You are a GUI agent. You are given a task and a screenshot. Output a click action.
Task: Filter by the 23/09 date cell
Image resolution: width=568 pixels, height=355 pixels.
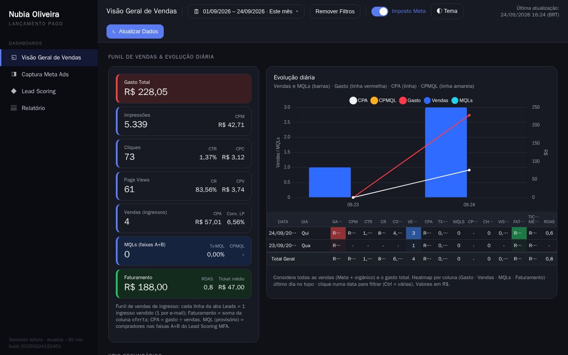pyautogui.click(x=283, y=245)
